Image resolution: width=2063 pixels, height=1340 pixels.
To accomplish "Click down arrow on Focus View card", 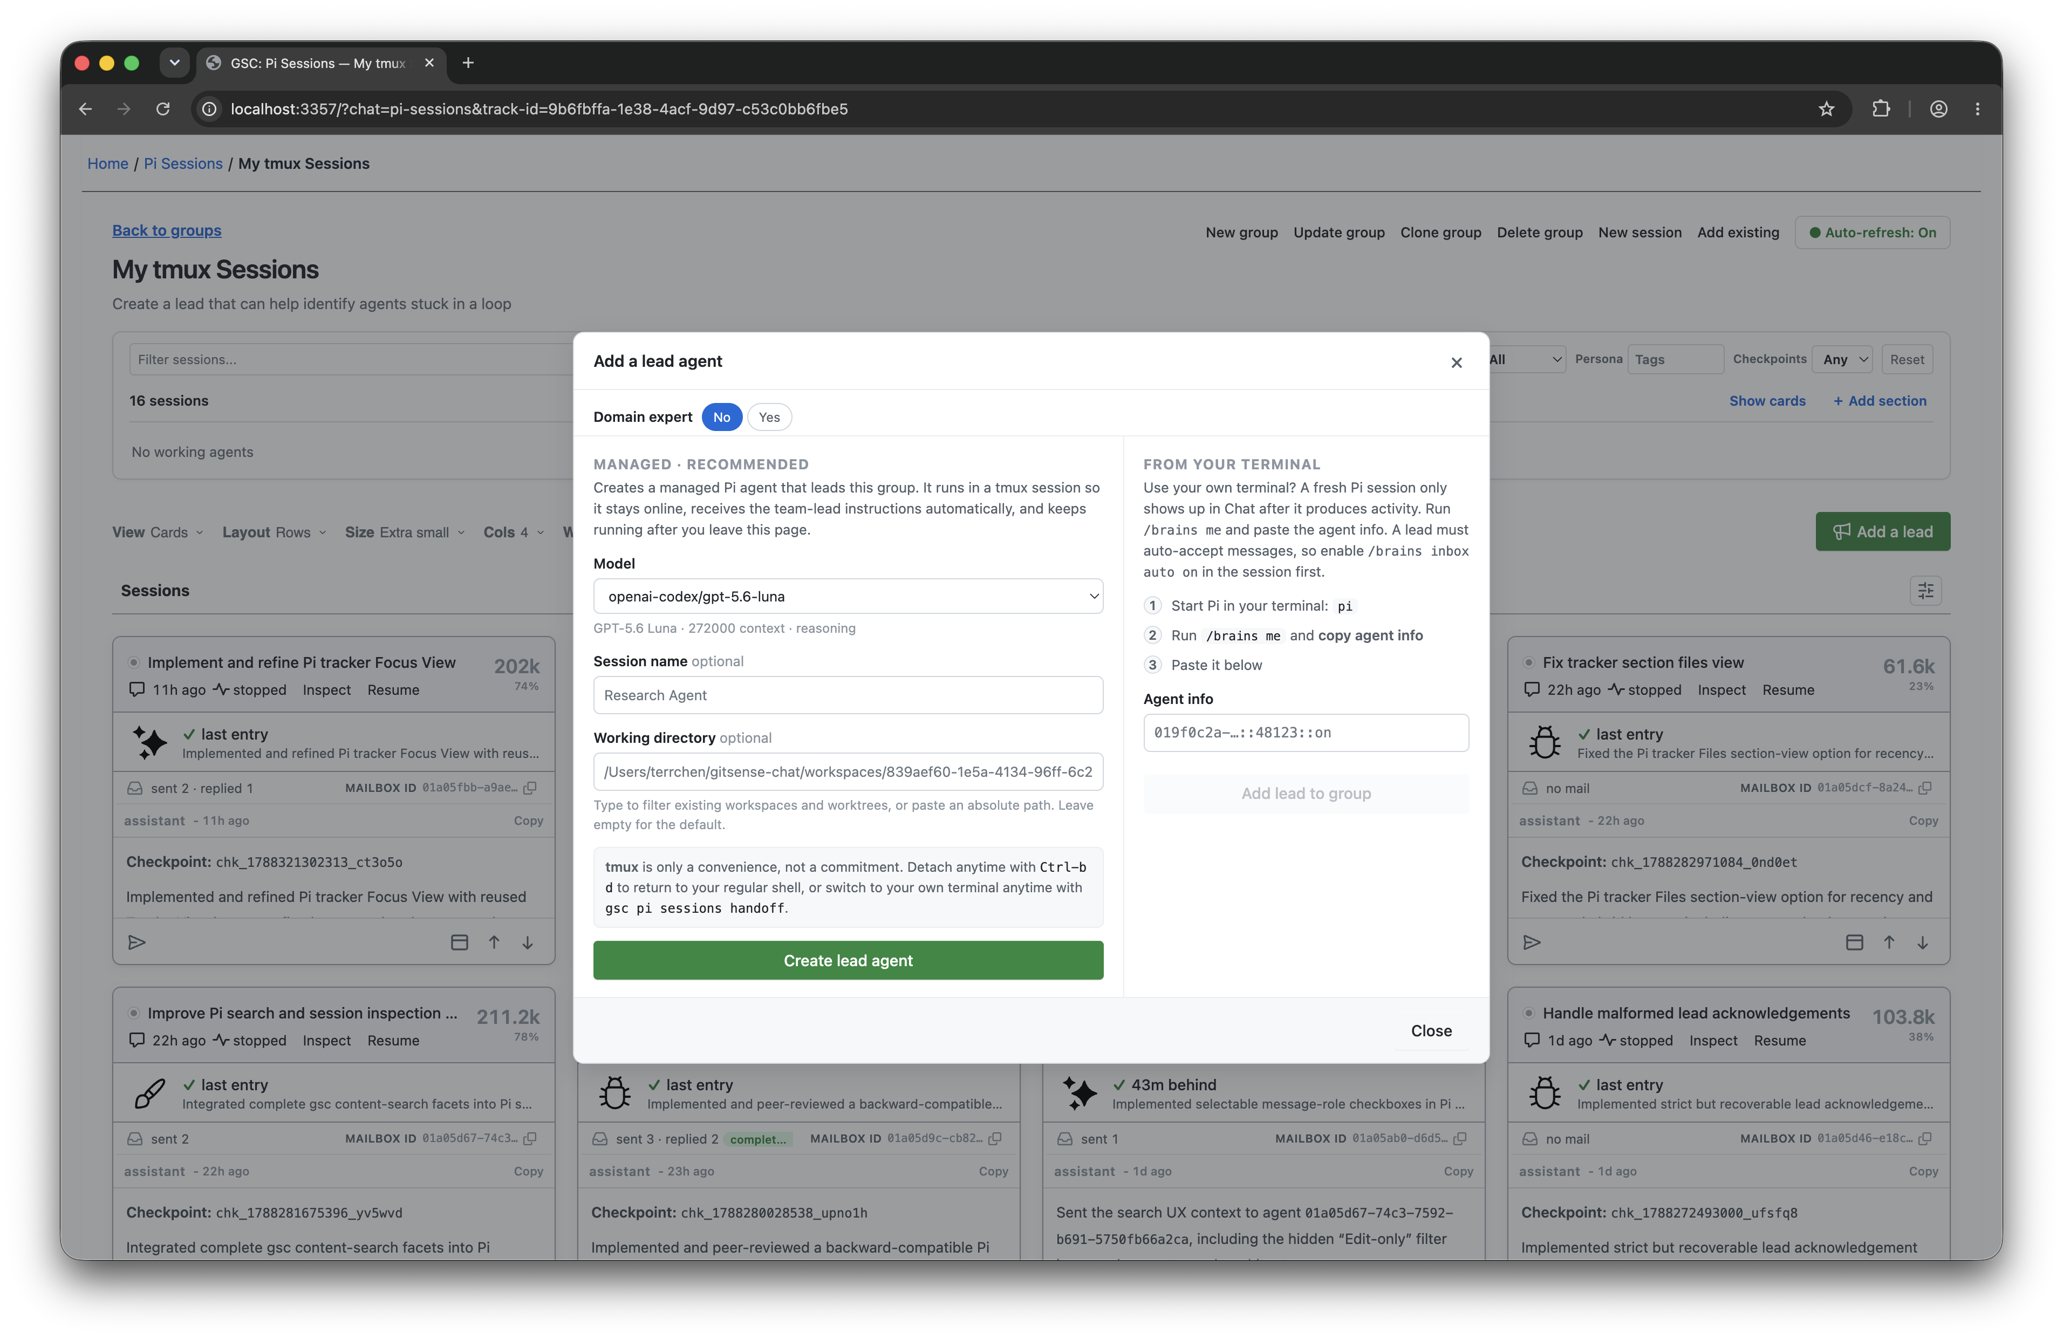I will pyautogui.click(x=527, y=942).
